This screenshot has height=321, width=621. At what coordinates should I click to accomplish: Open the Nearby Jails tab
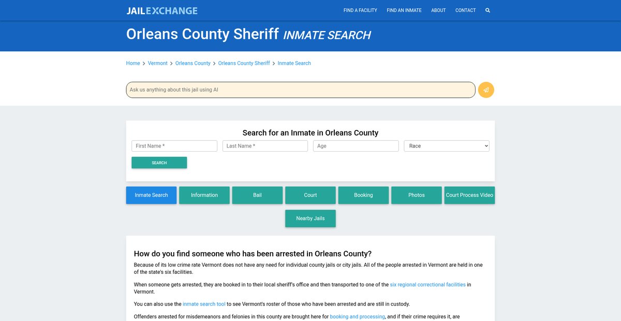[310, 218]
